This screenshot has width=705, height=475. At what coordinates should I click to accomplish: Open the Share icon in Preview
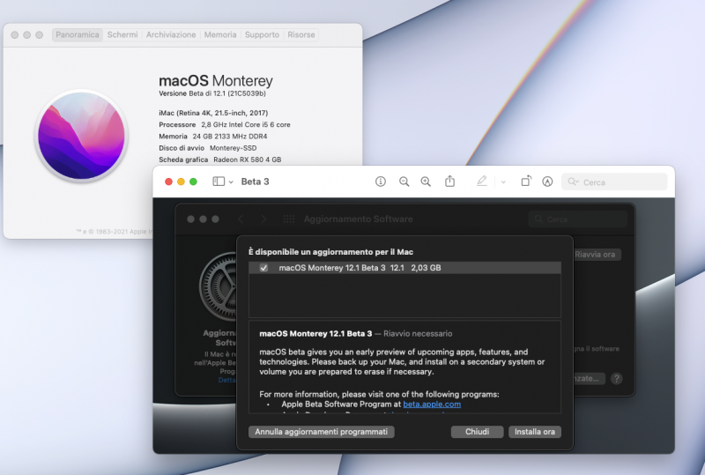click(x=449, y=181)
